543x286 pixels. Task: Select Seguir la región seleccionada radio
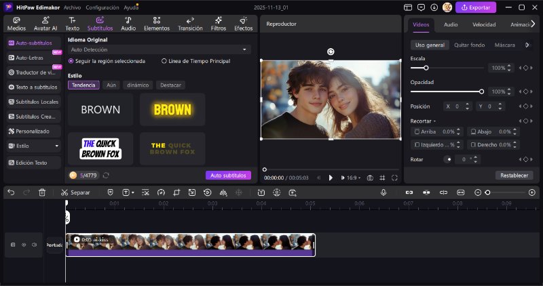tap(71, 61)
